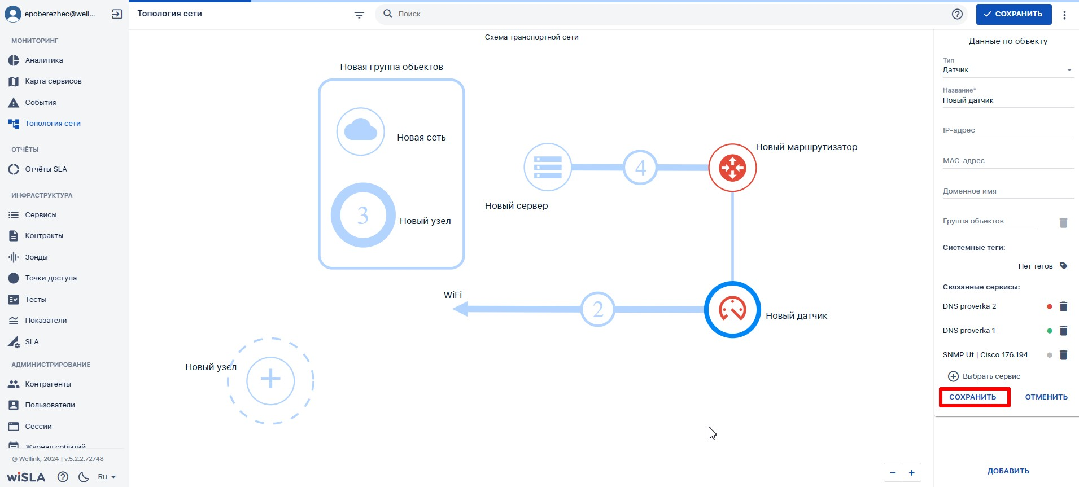Zoom in with the plus button

point(911,473)
